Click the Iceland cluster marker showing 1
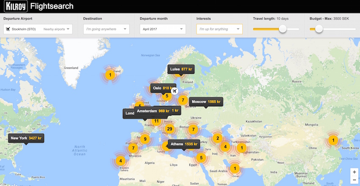Screen dimensions: 360x186 point(110,75)
